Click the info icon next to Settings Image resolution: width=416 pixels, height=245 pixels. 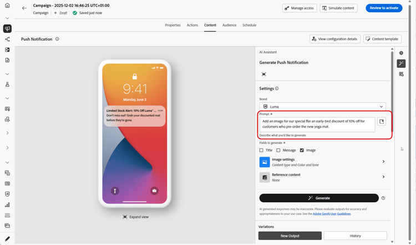click(277, 88)
